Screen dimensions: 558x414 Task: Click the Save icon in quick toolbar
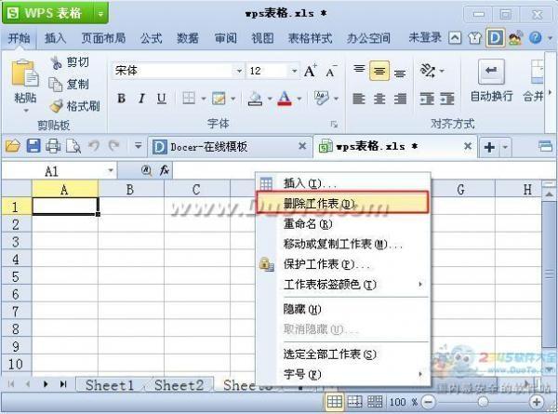click(33, 146)
